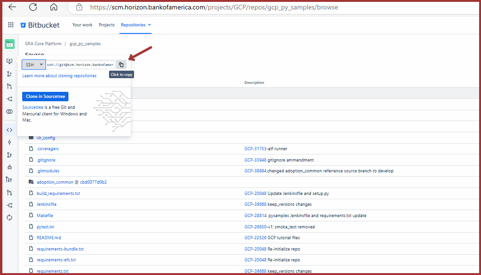Click the padlock icon in the sidebar

coord(9,167)
